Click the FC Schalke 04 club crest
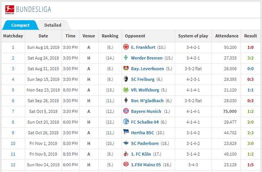The height and width of the screenshot is (172, 262). [126, 122]
